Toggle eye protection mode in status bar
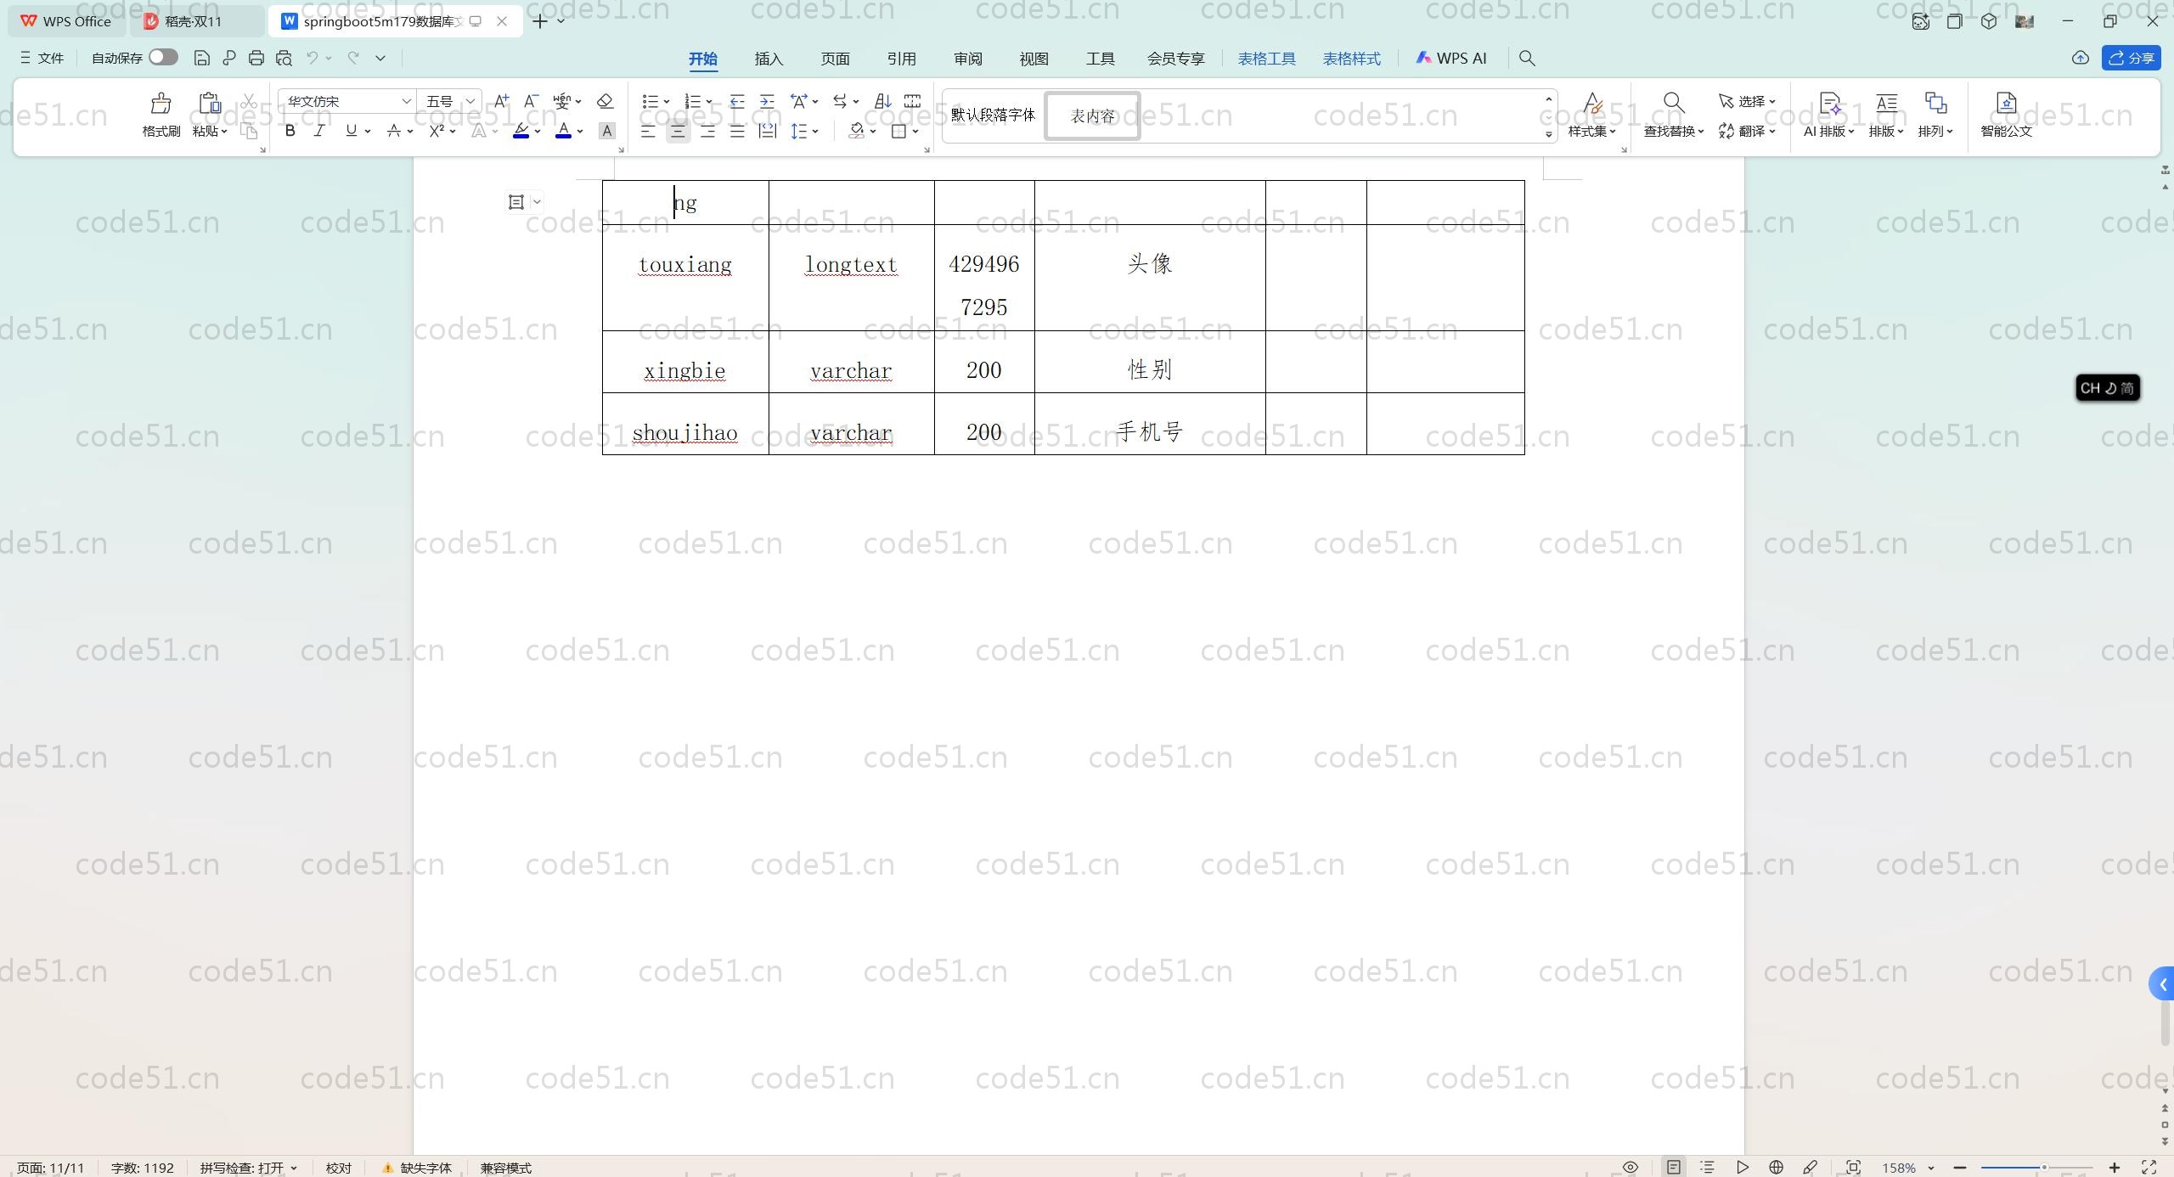This screenshot has width=2174, height=1177. pyautogui.click(x=1630, y=1167)
